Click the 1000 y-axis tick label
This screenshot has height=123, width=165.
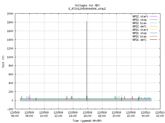click(x=10, y=57)
